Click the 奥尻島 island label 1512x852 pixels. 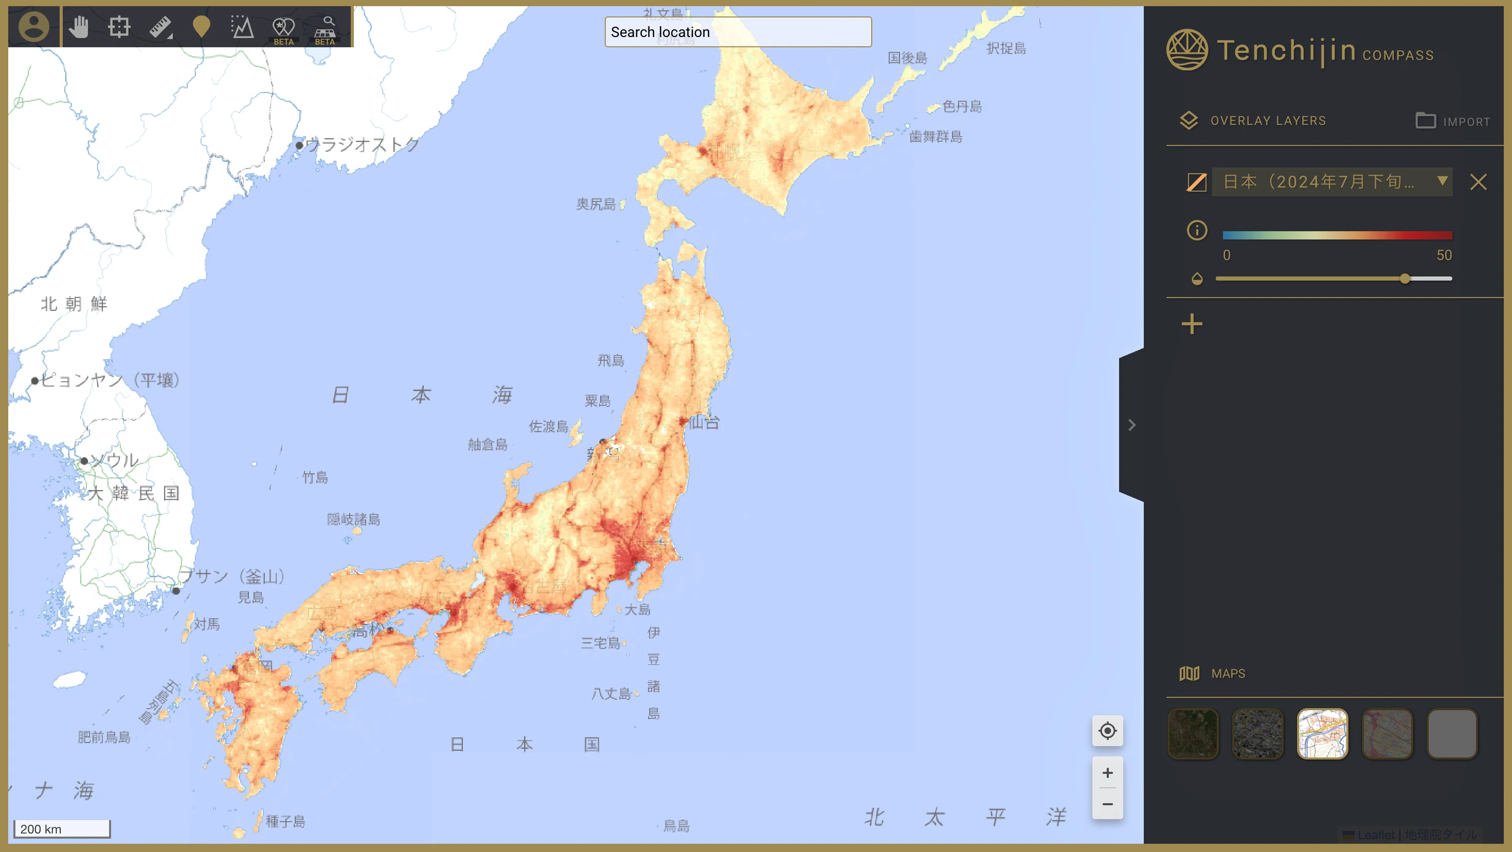[596, 204]
